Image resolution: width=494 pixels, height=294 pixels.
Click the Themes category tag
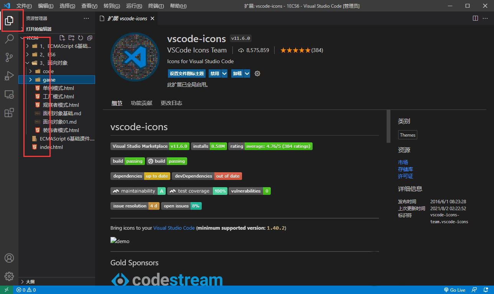pyautogui.click(x=407, y=135)
